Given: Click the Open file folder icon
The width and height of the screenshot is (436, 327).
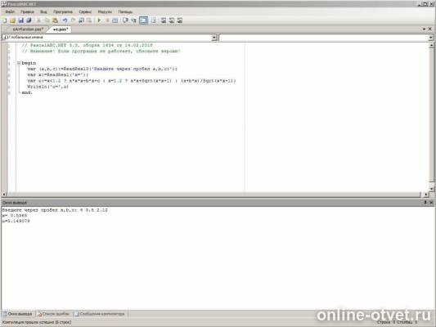Looking at the screenshot, I should pyautogui.click(x=12, y=20).
